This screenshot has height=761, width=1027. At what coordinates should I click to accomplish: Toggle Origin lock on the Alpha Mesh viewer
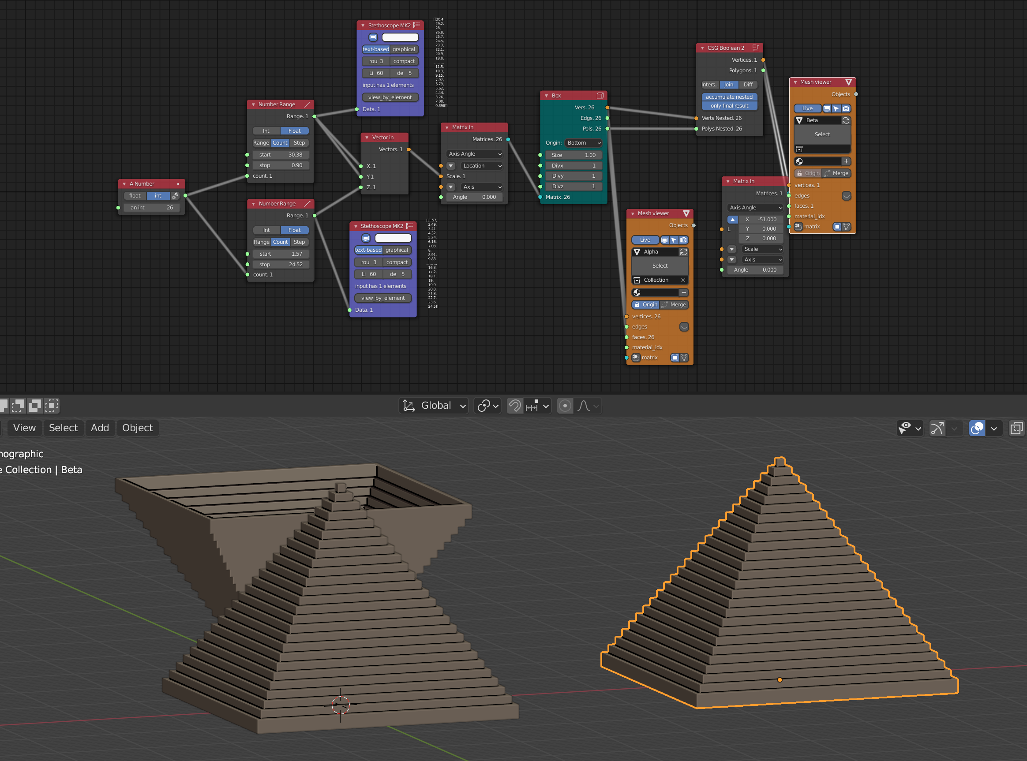(645, 304)
